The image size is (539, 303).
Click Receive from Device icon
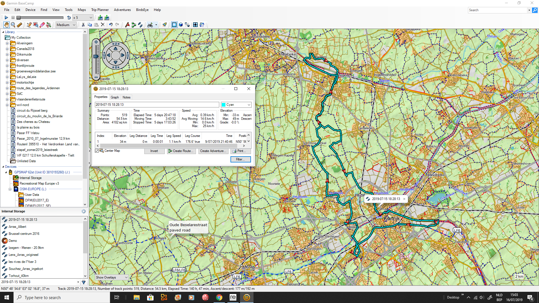(107, 17)
